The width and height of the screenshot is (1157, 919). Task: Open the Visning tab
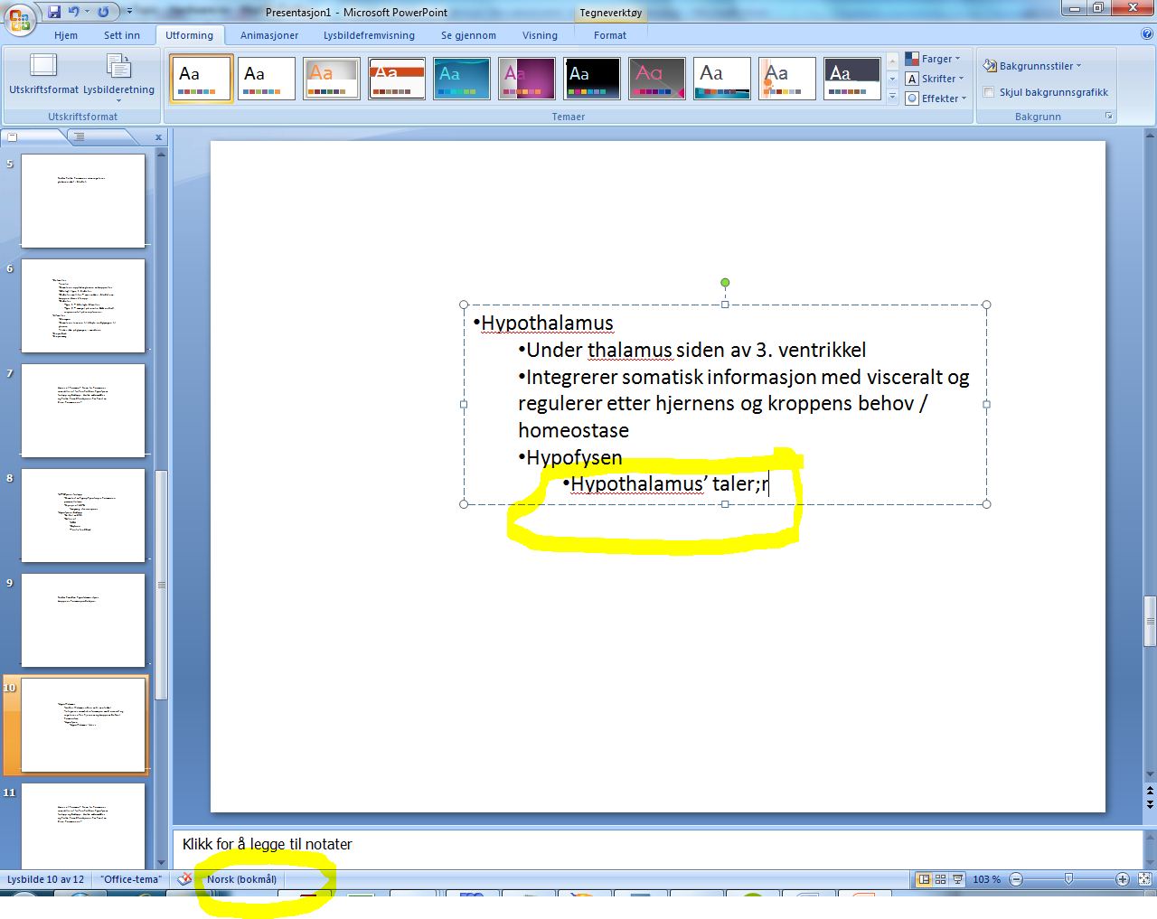pos(540,35)
